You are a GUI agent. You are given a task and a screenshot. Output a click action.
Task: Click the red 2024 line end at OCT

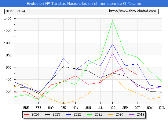coord(137,75)
